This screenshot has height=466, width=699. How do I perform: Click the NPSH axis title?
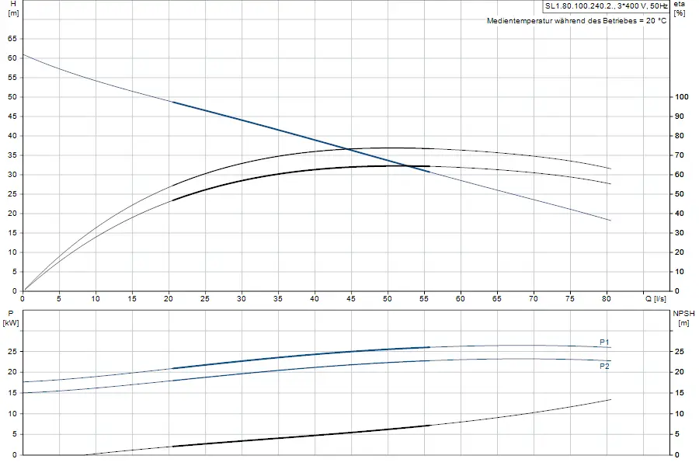[x=683, y=314]
